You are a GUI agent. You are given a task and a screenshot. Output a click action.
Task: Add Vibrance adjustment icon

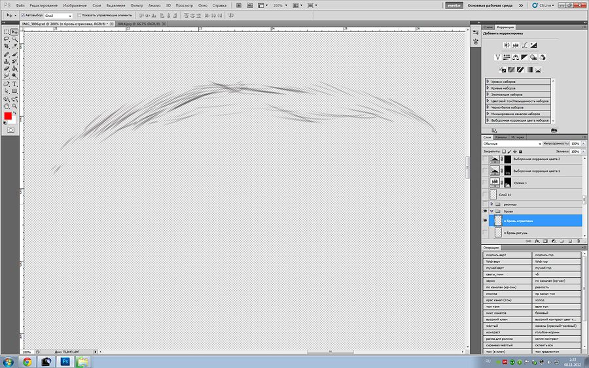(x=498, y=58)
